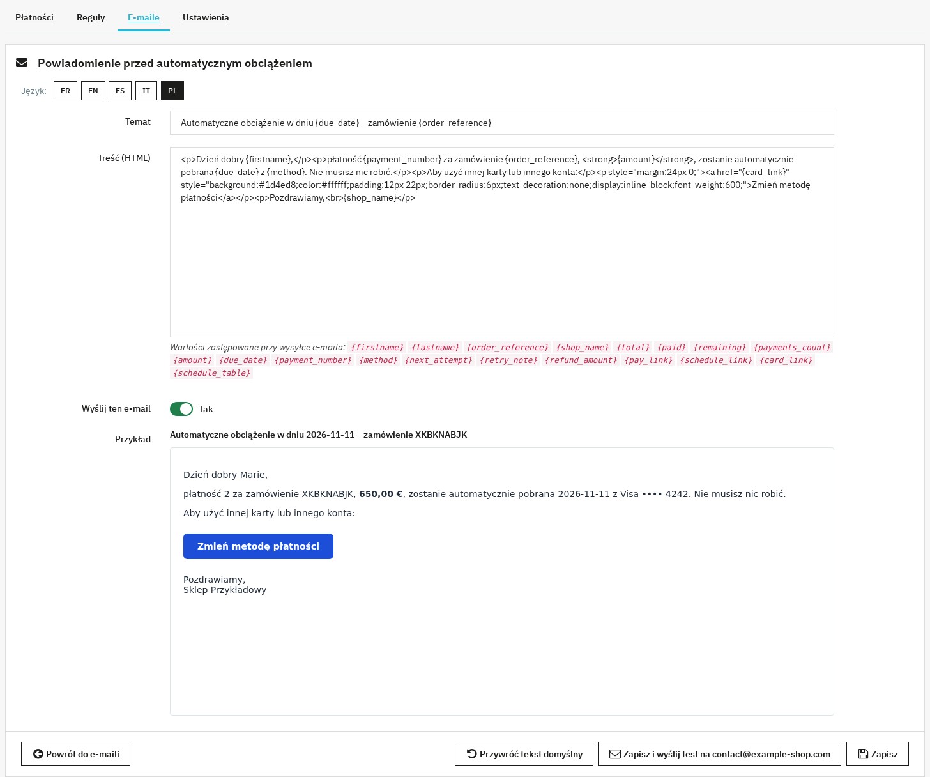Click the {method} placeholder tag
The height and width of the screenshot is (777, 930).
(378, 360)
